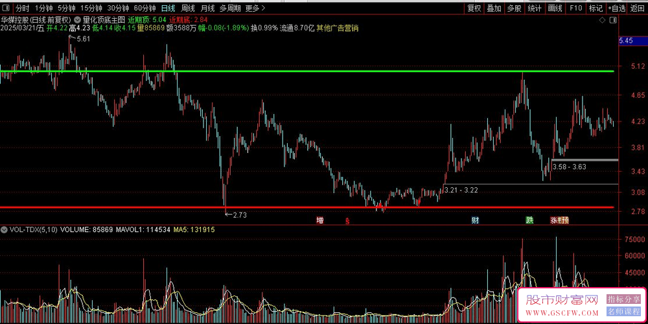
Task: Switch to 周线 weekly chart
Action: [188, 8]
